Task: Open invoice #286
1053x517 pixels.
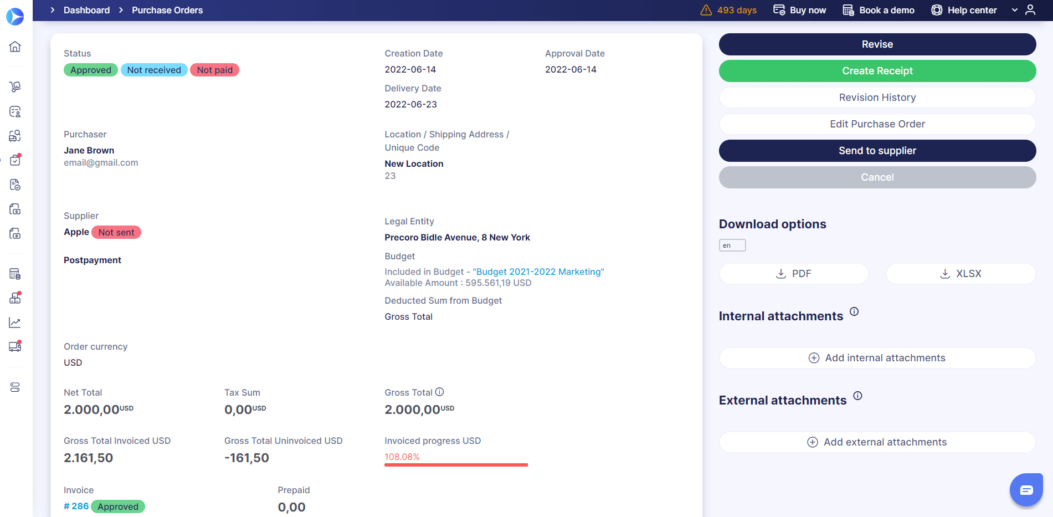Action: [x=76, y=506]
